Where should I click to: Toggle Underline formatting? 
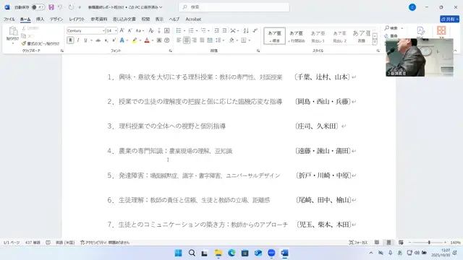pos(85,40)
